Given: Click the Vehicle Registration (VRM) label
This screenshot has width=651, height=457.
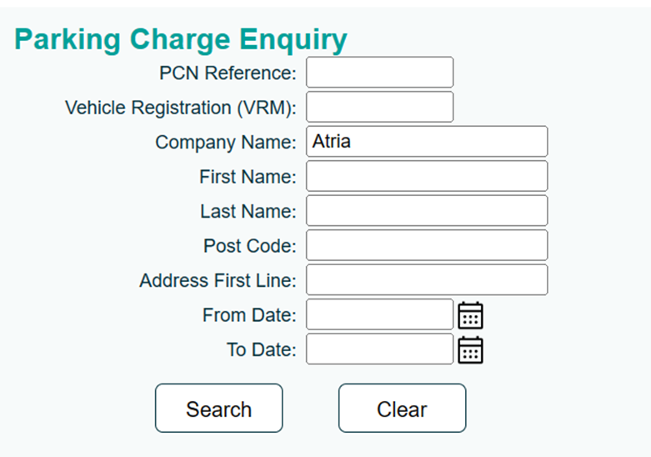Looking at the screenshot, I should pyautogui.click(x=181, y=108).
